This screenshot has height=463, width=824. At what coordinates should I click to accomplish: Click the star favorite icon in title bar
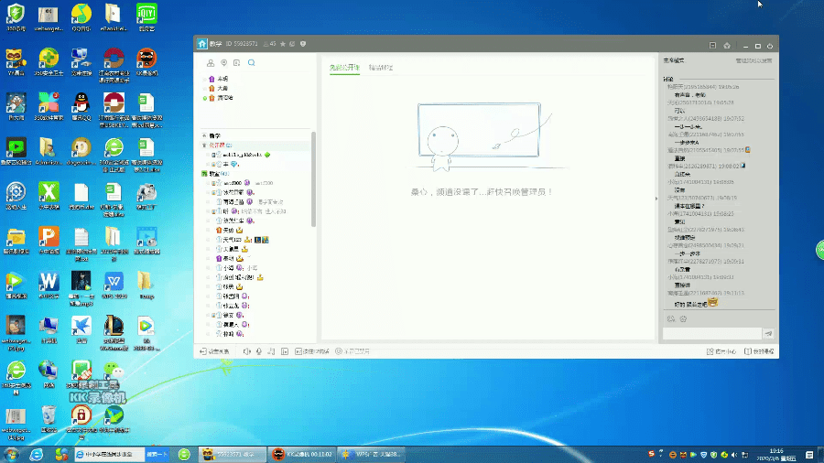coord(283,44)
